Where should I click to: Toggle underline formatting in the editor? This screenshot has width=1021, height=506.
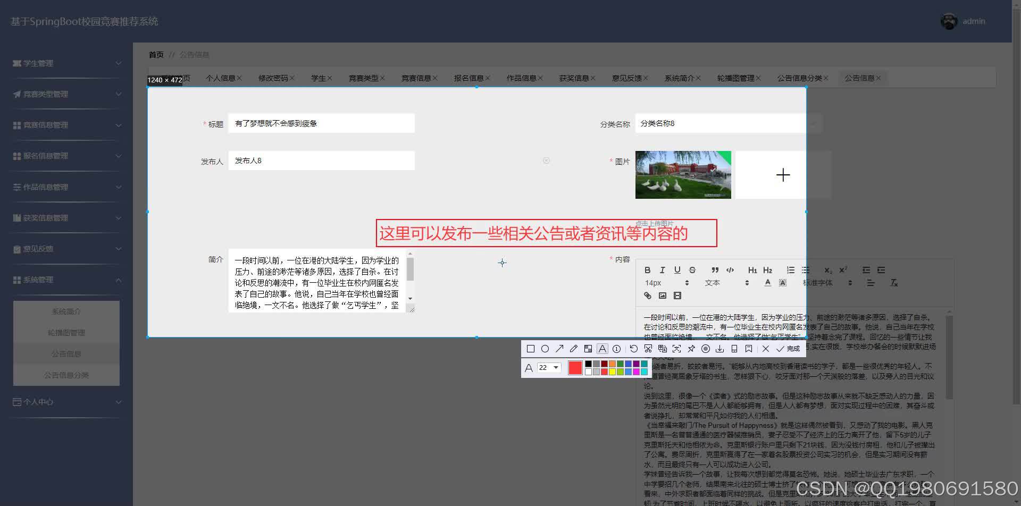677,270
